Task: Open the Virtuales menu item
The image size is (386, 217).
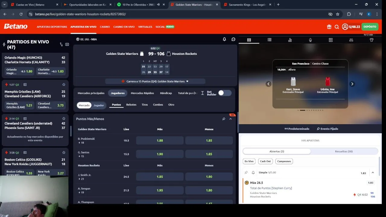Action: 145,27
